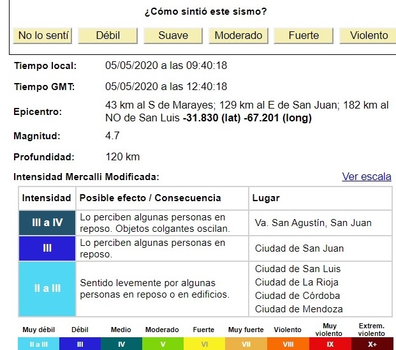Select the green 'V' legend swatch
This screenshot has height=350, width=396.
click(x=163, y=344)
